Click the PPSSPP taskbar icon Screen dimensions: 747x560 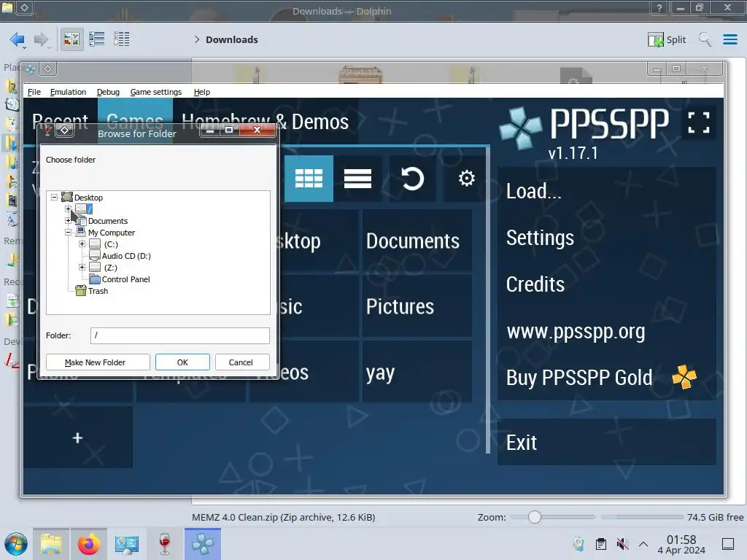click(x=203, y=544)
